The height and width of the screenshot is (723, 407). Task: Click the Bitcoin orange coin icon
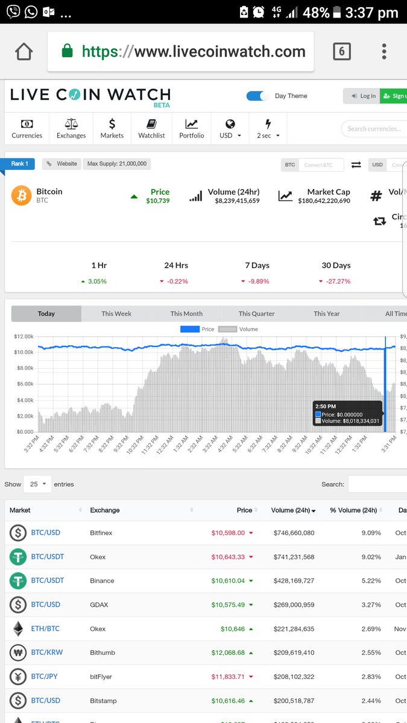(x=21, y=196)
